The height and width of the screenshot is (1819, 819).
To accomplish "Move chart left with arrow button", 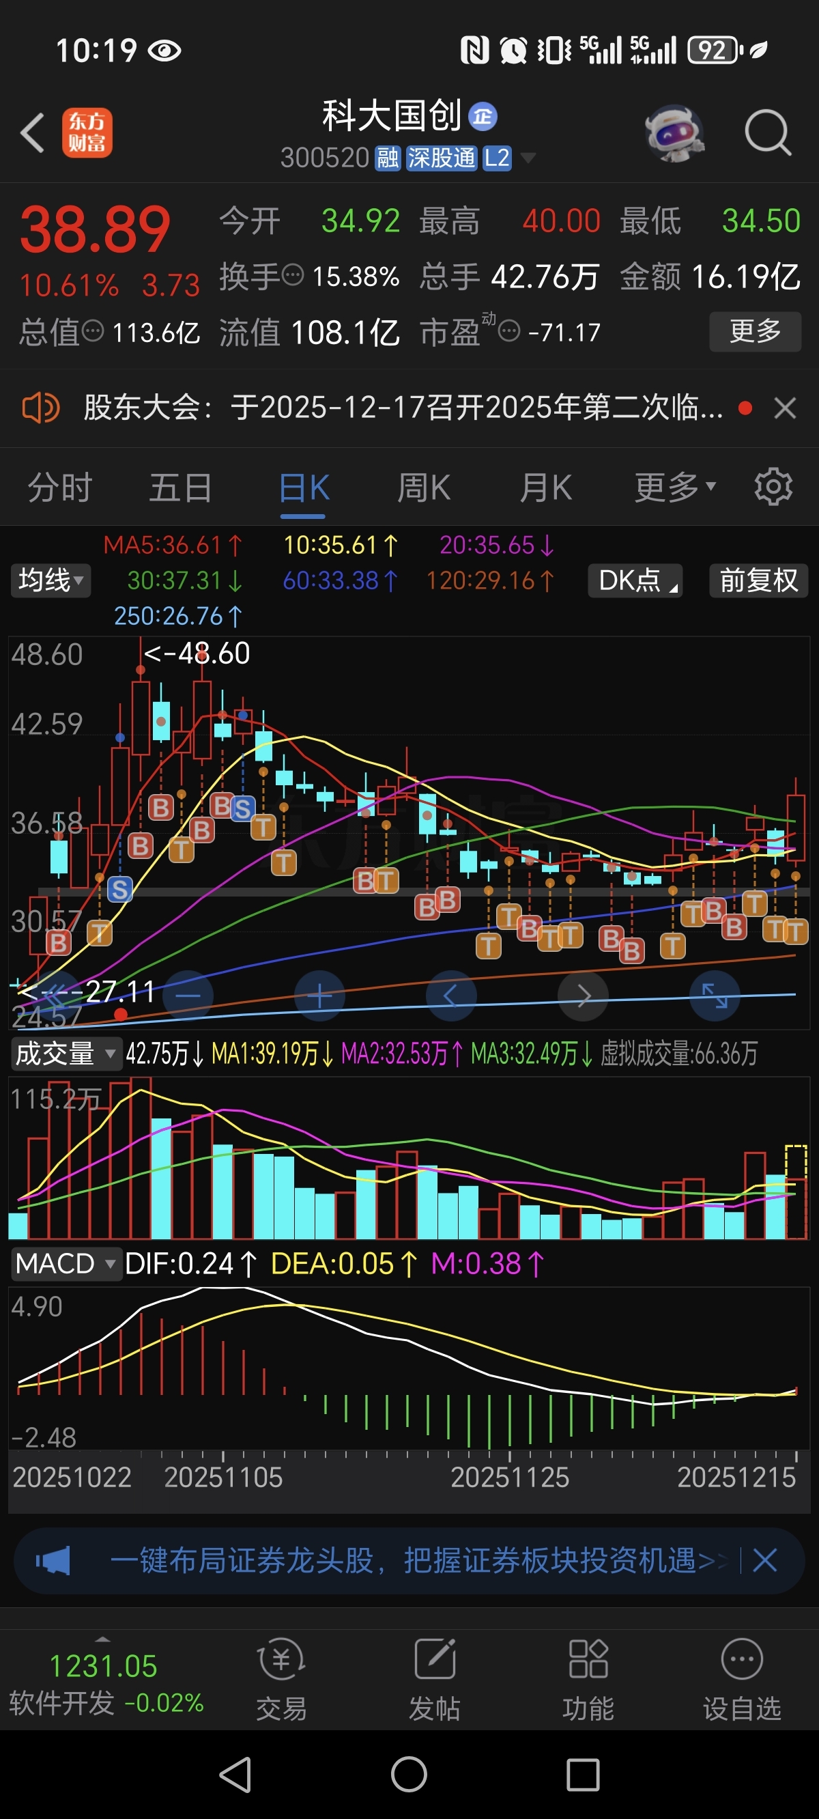I will (x=451, y=996).
